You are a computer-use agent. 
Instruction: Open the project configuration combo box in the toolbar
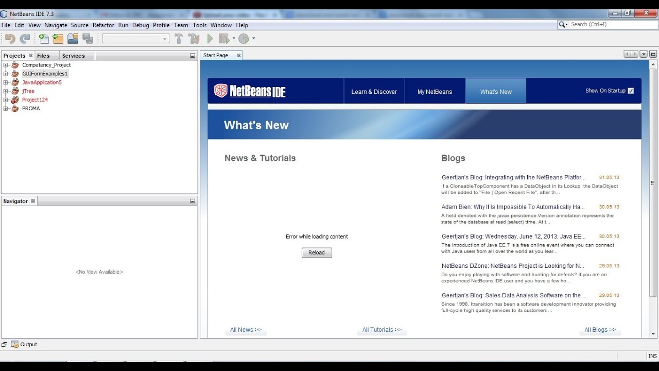coord(136,39)
